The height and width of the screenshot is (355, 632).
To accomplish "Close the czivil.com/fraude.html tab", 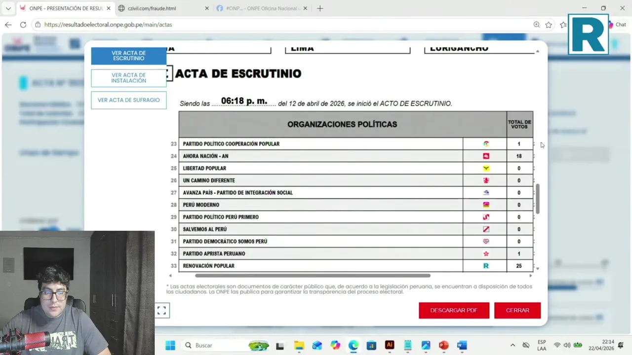I will tap(206, 8).
